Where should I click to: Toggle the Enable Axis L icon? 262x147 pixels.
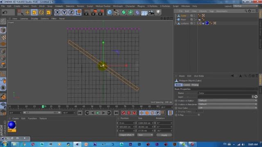pos(3,73)
